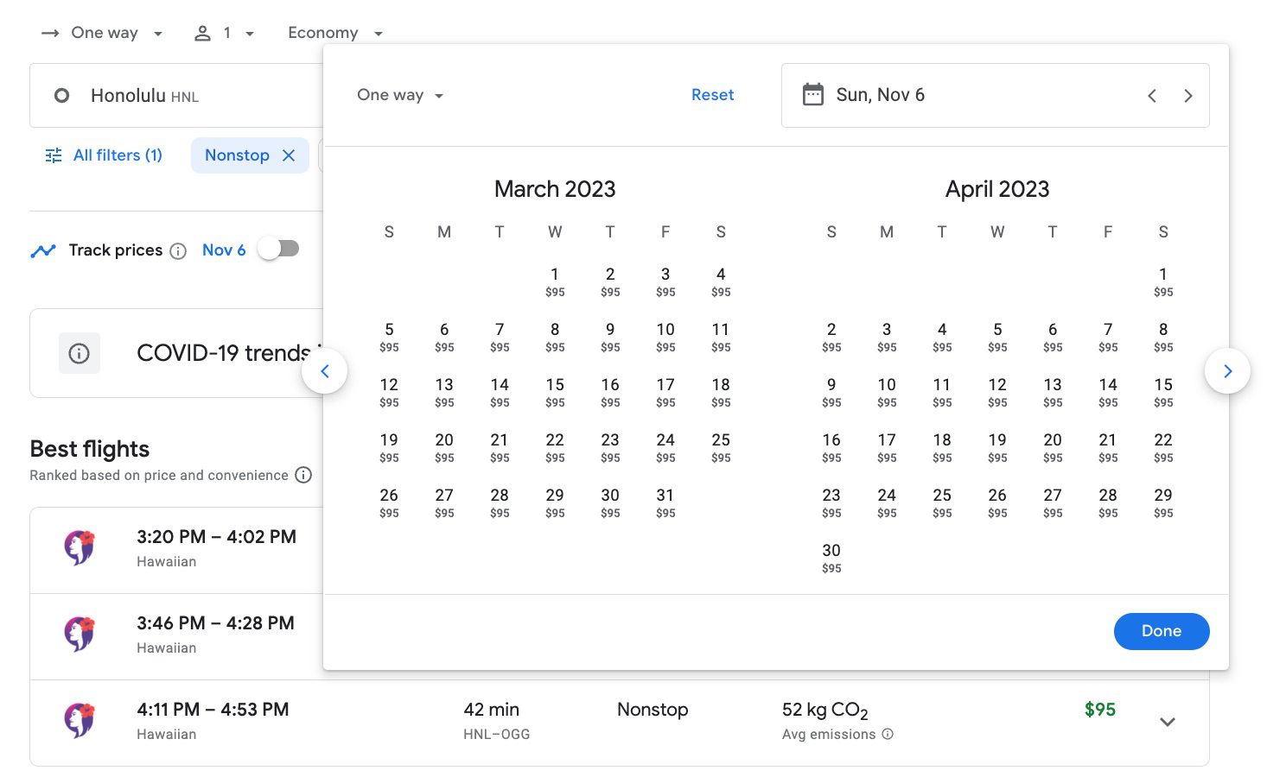
Task: Click the Hawaiian Airlines logo on the 3:20 PM flight
Action: 80,547
